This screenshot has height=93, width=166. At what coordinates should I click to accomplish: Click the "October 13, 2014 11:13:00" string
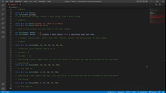click(x=47, y=24)
